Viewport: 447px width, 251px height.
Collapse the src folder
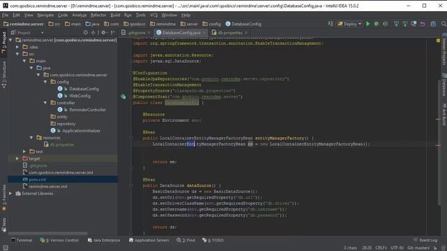(17, 54)
